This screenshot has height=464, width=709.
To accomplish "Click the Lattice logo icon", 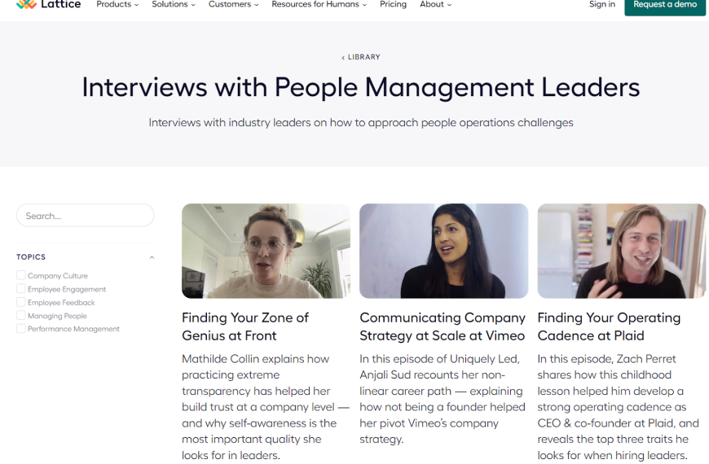I will coord(26,5).
